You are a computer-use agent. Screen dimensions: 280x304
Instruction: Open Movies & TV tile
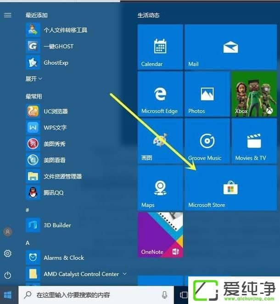tap(254, 141)
